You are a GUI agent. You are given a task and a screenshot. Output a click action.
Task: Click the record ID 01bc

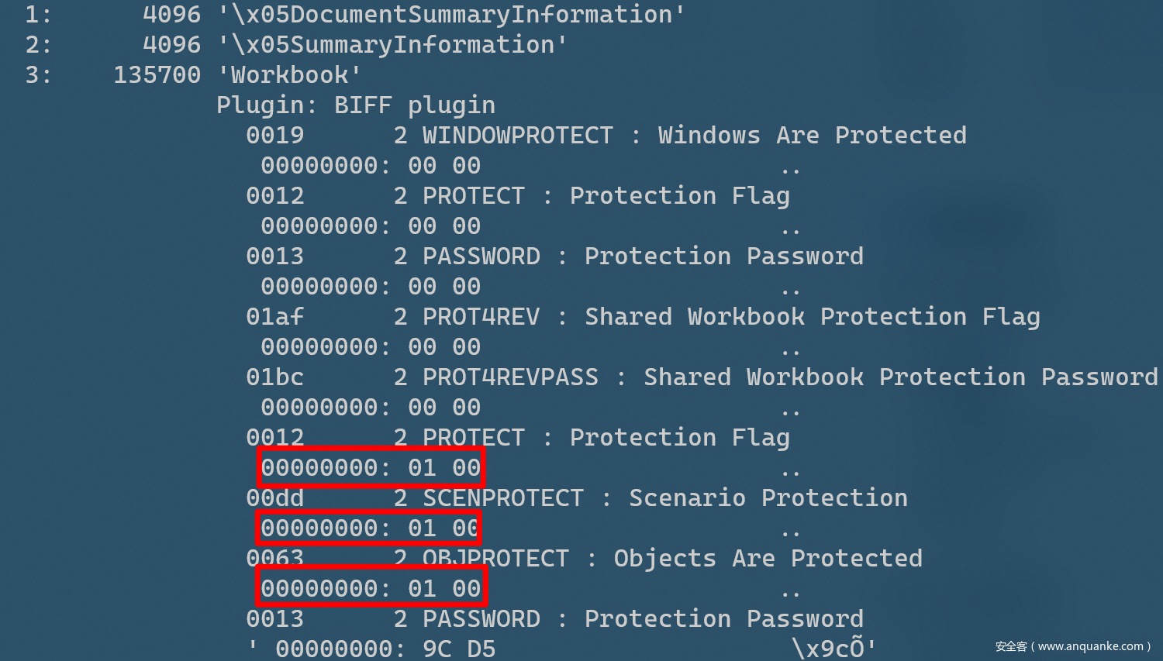coord(274,377)
